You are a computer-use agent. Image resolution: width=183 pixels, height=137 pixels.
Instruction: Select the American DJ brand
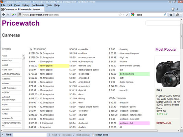(x=8, y=118)
